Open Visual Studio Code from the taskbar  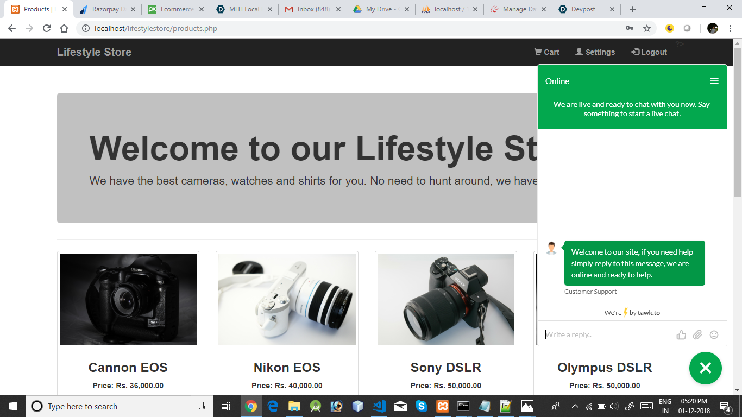(379, 406)
